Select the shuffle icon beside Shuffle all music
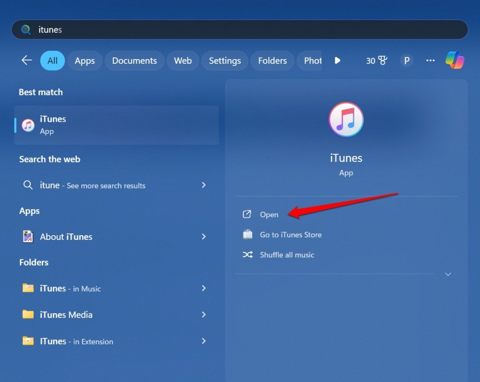Viewport: 480px width, 382px height. tap(247, 255)
